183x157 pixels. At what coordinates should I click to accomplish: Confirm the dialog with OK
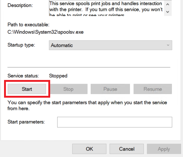coord(89,149)
